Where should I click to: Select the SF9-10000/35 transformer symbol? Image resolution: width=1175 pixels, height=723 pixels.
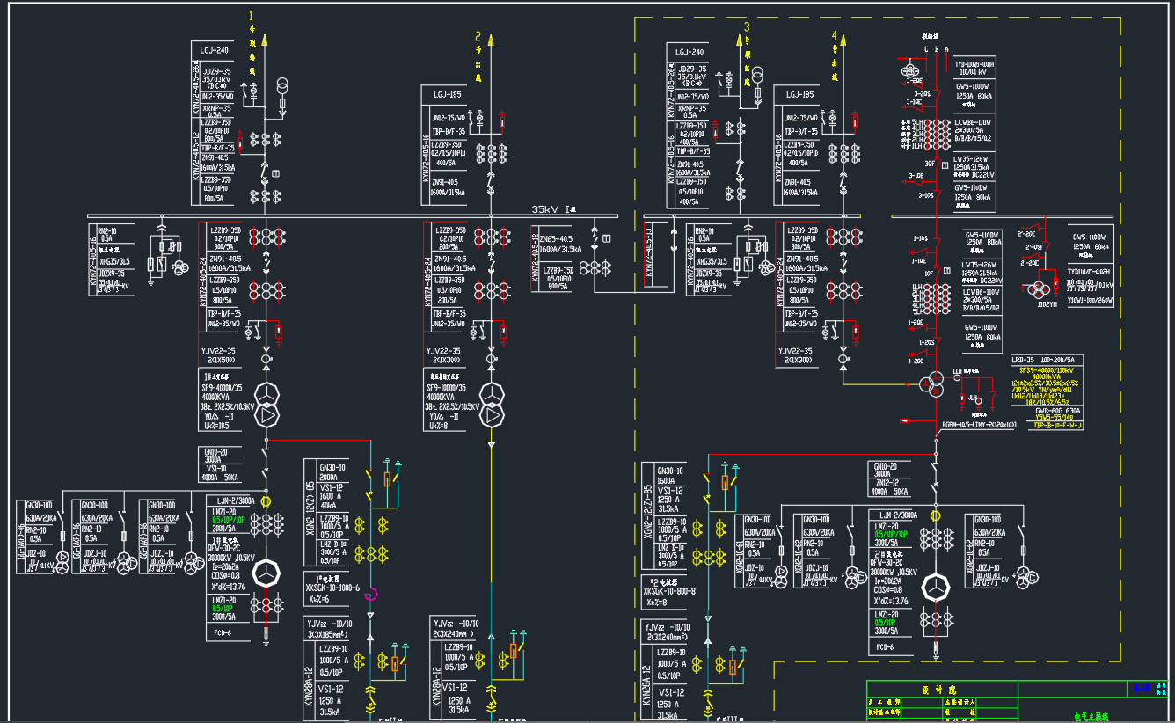[x=491, y=404]
